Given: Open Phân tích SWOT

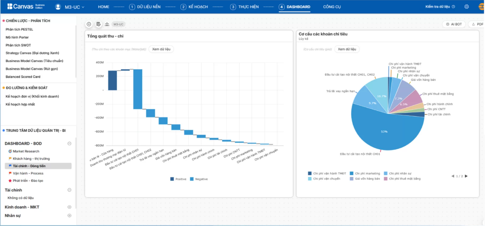Looking at the screenshot, I should [18, 45].
